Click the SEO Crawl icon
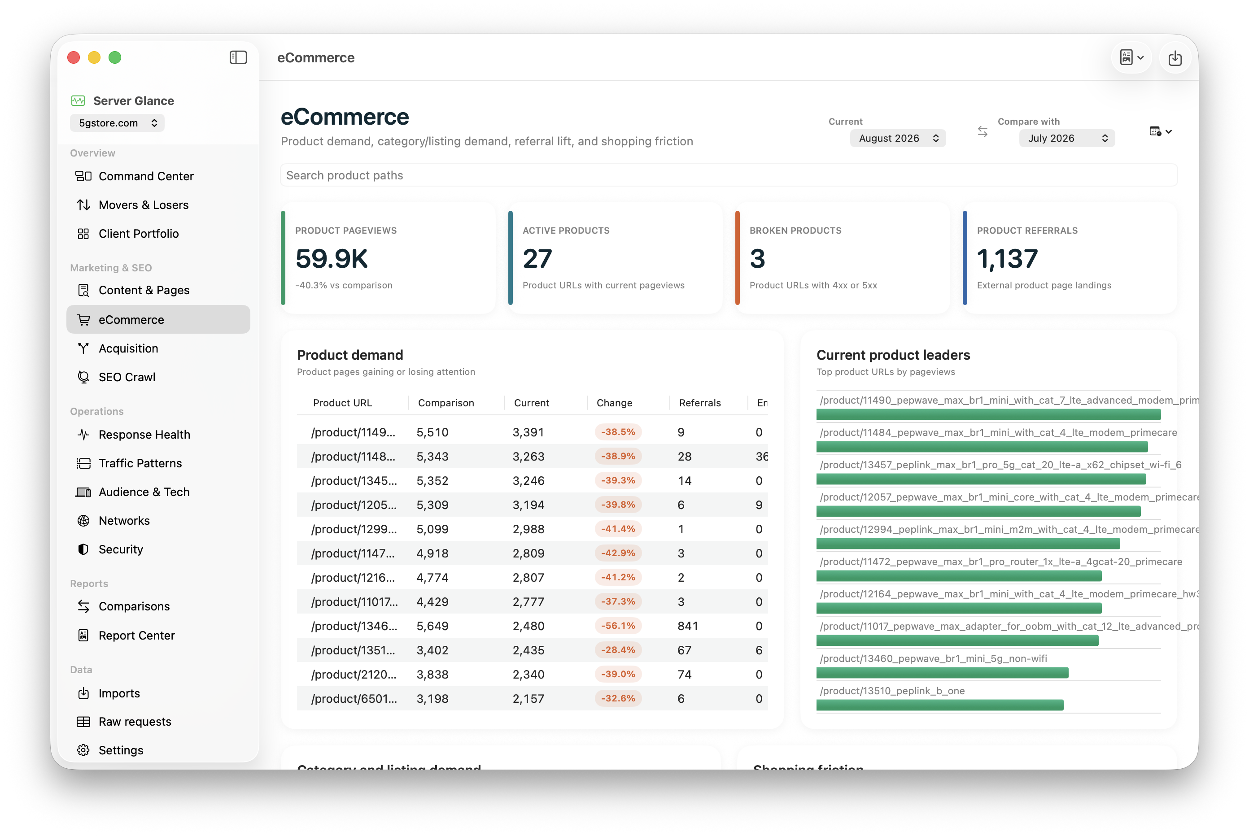Viewport: 1249px width, 836px height. (83, 377)
